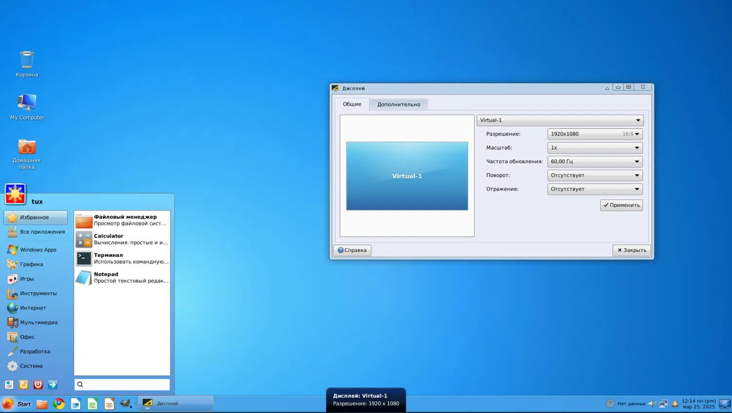
Task: Launch LibreOffice Writer from taskbar
Action: (x=76, y=404)
